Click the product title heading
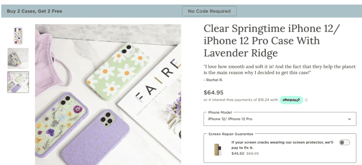Viewport: 362px width, 165px height. (262, 41)
